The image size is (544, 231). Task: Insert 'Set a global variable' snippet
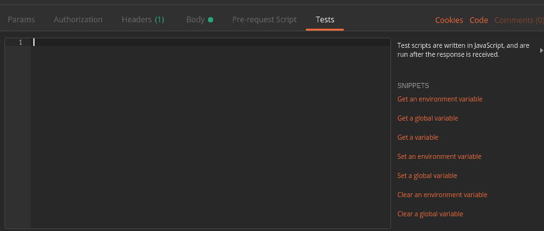click(x=427, y=175)
